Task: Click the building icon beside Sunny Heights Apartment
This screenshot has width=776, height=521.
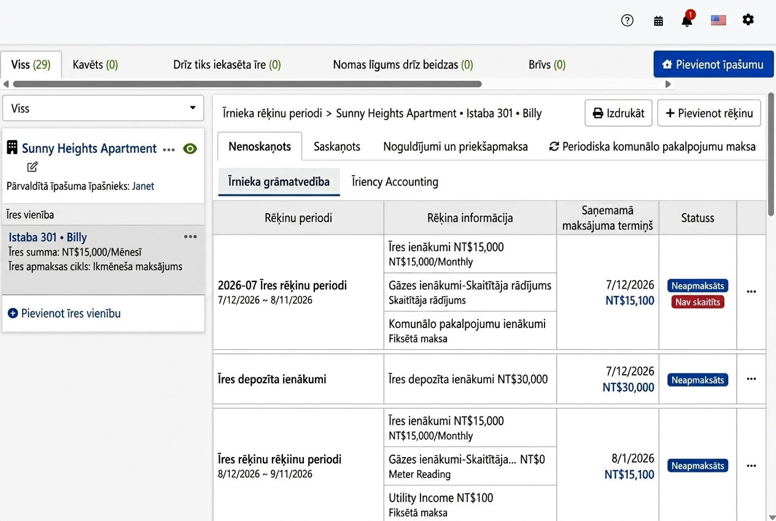Action: pos(12,147)
